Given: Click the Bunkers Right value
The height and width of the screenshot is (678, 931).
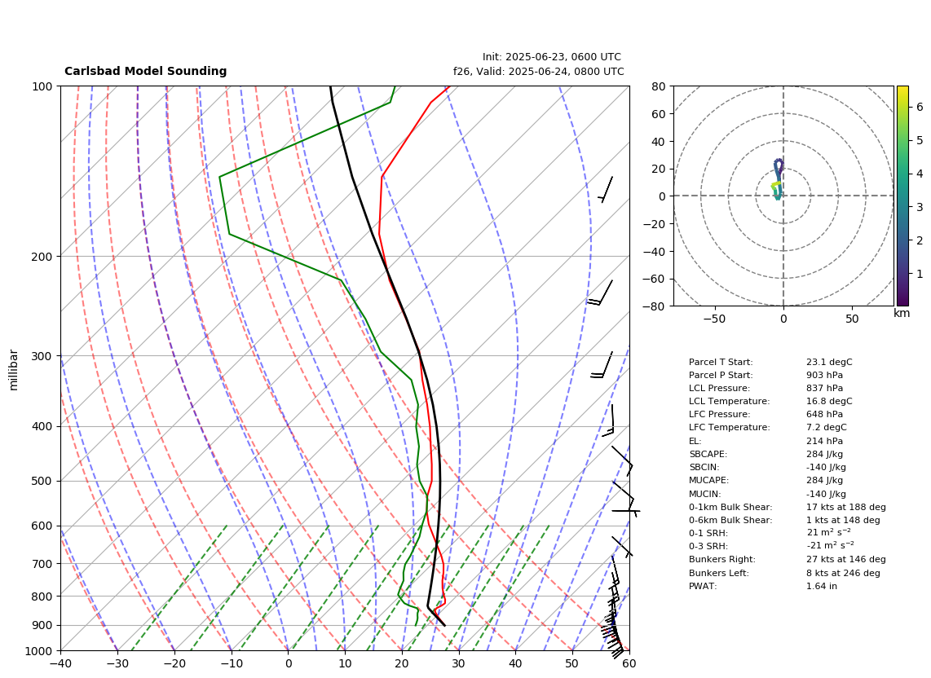Looking at the screenshot, I should [x=846, y=559].
